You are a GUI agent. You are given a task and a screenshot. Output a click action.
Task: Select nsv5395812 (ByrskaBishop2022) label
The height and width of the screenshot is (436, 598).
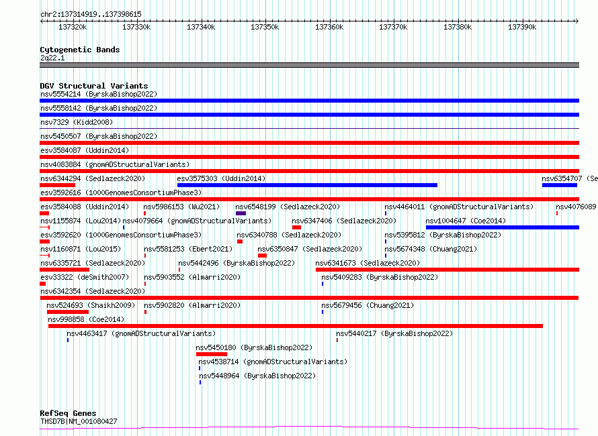point(443,235)
